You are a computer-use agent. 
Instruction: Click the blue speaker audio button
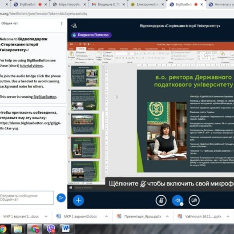178,200
